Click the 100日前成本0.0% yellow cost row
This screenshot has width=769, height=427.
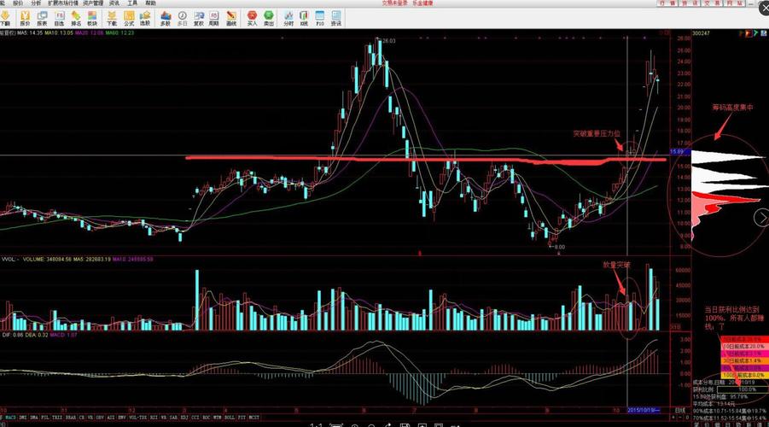tap(744, 375)
